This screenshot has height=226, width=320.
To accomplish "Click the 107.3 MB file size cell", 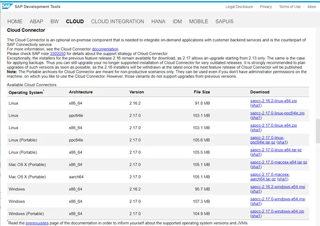I will tap(201, 202).
